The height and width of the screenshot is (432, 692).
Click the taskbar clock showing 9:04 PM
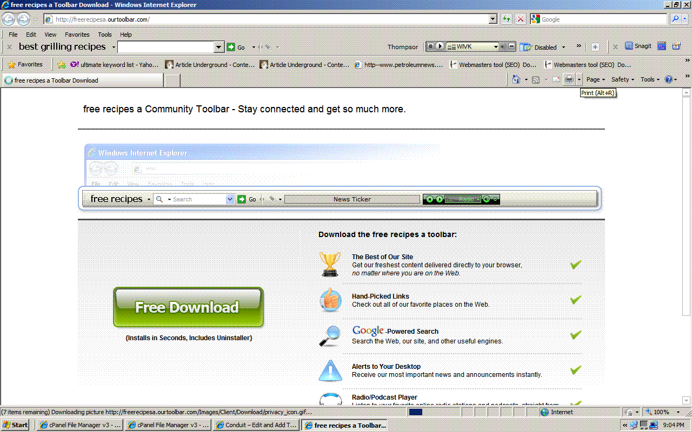[x=673, y=425]
